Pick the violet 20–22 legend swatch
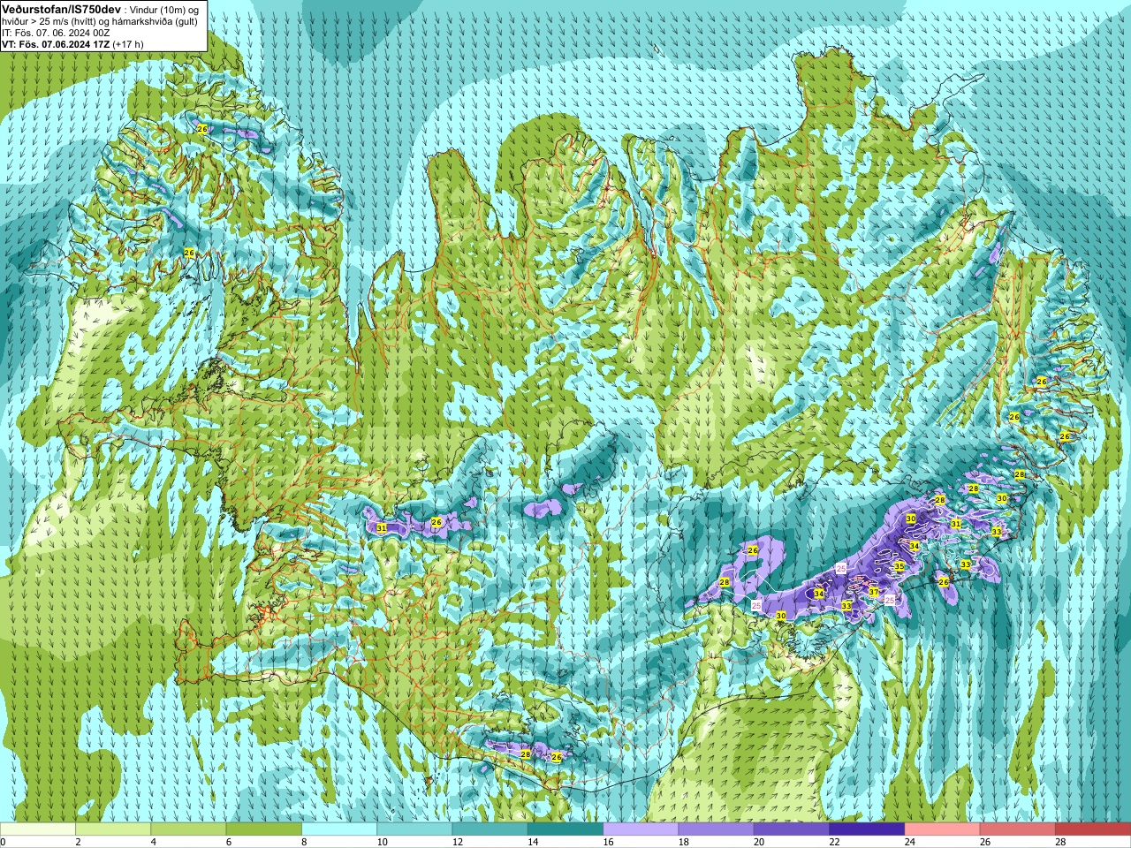 click(x=792, y=829)
